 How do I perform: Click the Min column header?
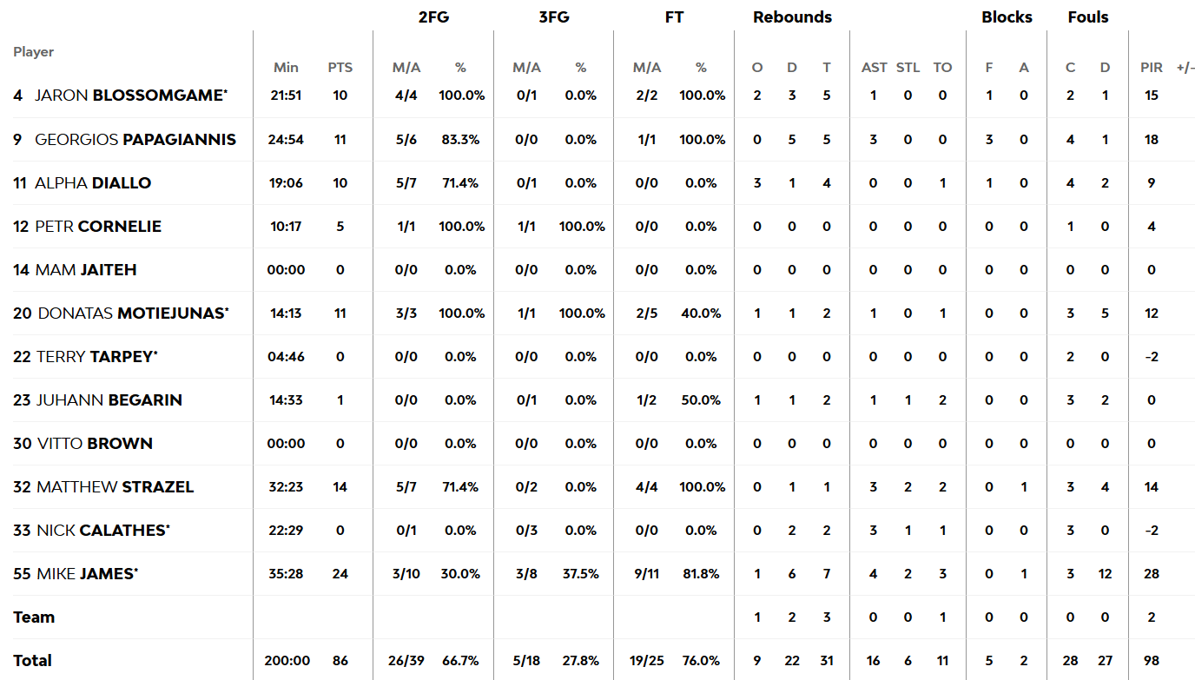286,68
